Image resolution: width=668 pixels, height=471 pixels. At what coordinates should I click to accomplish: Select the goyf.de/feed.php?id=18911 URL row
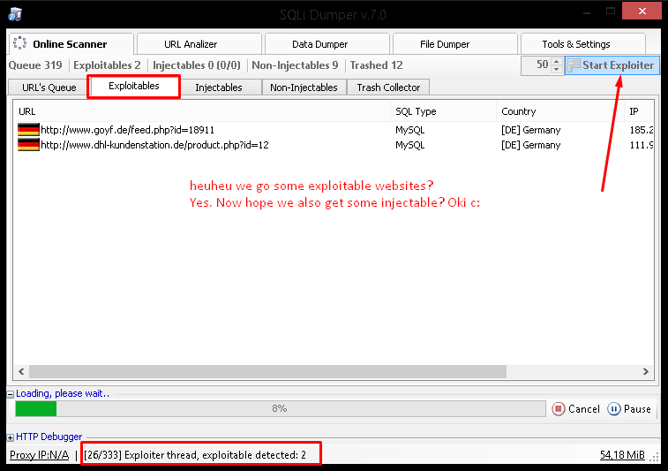(127, 130)
